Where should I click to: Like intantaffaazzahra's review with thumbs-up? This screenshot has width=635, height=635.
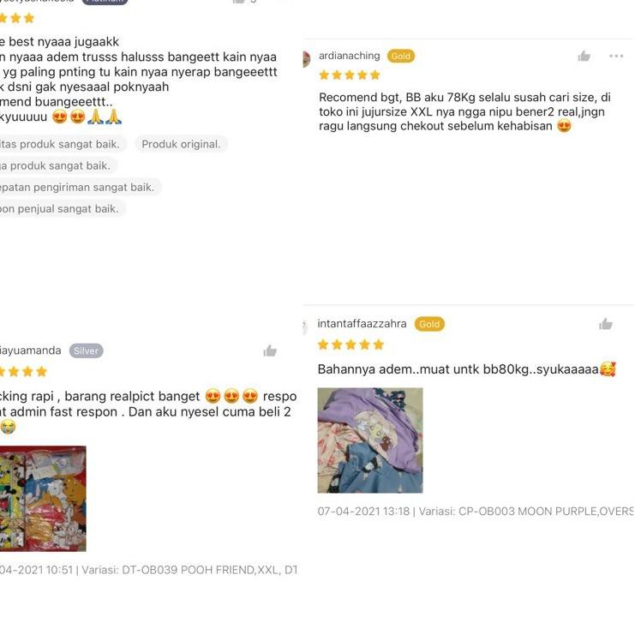606,324
